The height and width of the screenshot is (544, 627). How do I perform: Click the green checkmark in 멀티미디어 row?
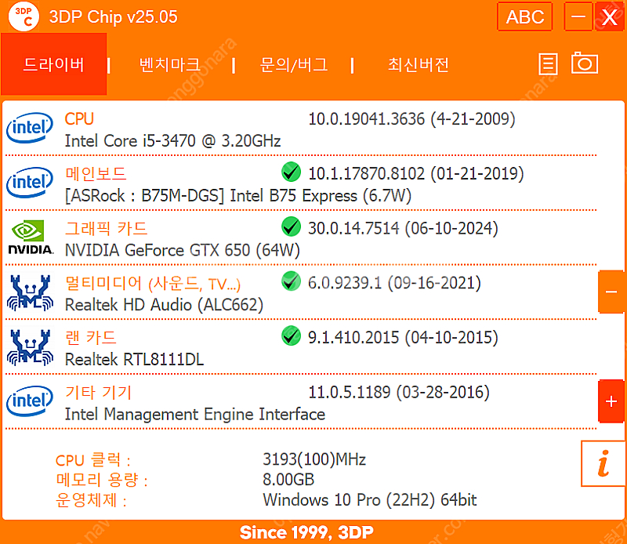[x=291, y=281]
